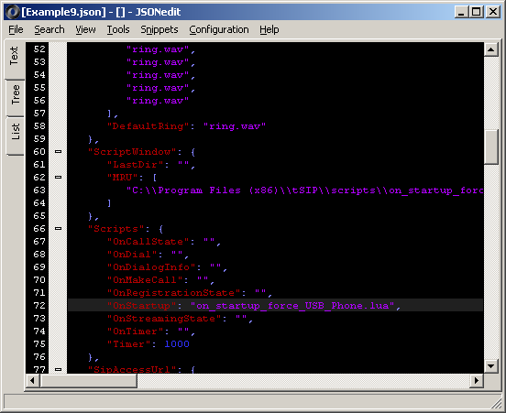Place cursor on the OnStartup line 72

coord(275,305)
